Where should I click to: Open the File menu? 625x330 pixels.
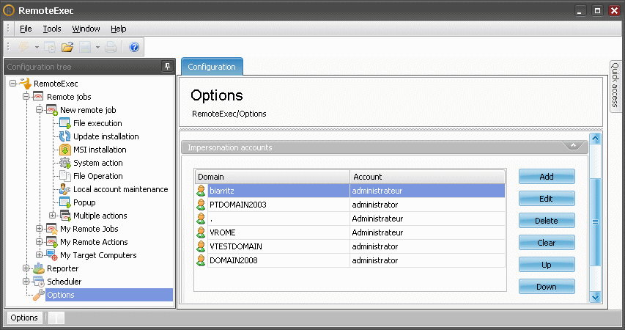click(x=26, y=29)
